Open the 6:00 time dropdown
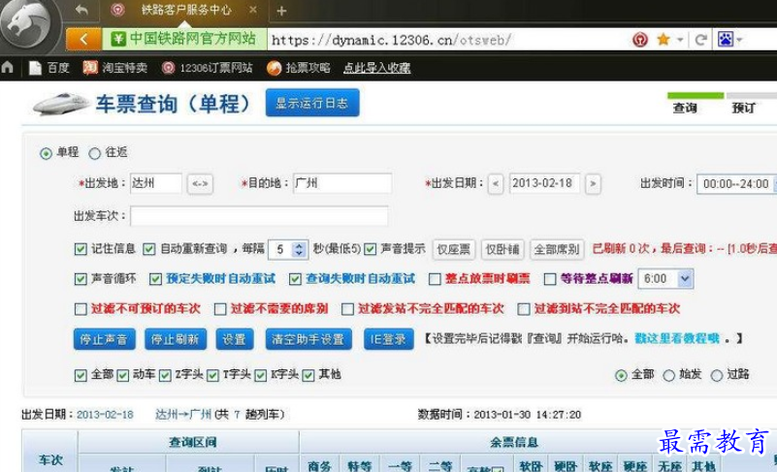The width and height of the screenshot is (777, 472). tap(665, 279)
